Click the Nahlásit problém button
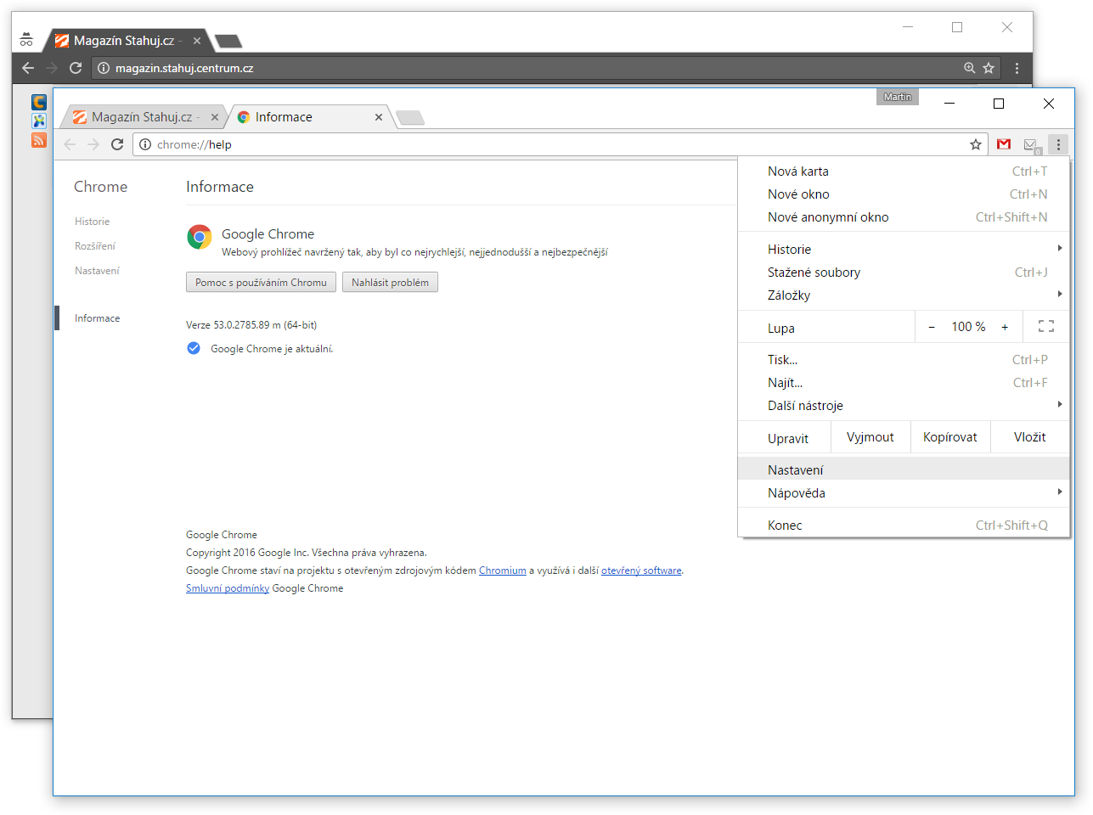1093x815 pixels. 390,282
